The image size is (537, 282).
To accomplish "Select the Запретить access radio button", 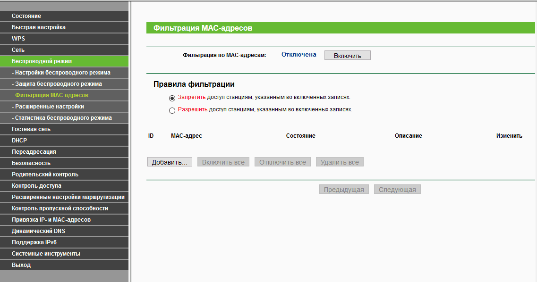I will (x=172, y=98).
